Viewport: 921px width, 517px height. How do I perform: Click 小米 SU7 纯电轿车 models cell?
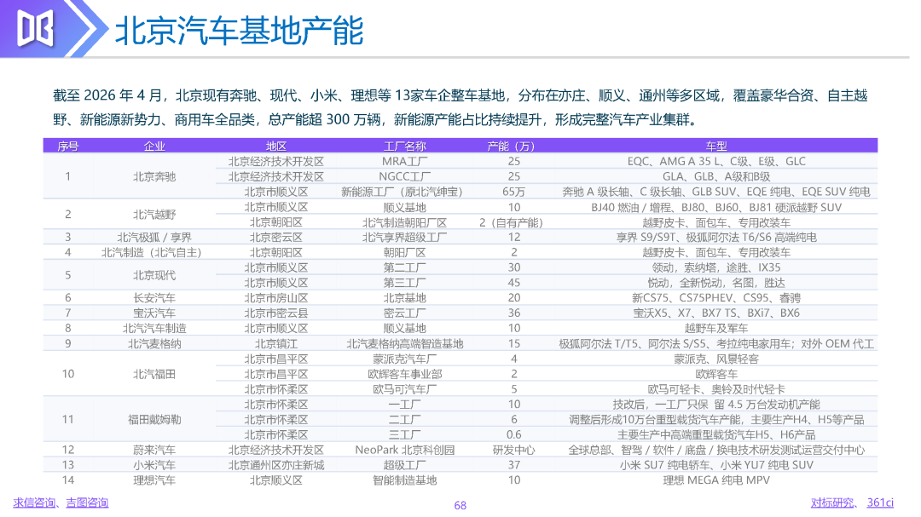716,465
